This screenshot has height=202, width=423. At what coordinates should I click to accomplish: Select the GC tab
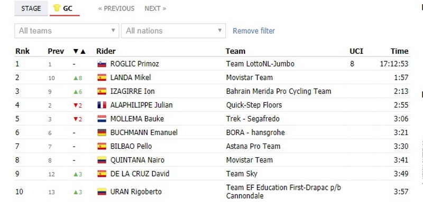[x=65, y=8]
